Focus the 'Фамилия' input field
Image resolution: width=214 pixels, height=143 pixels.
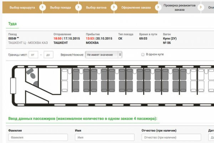pos(38,137)
